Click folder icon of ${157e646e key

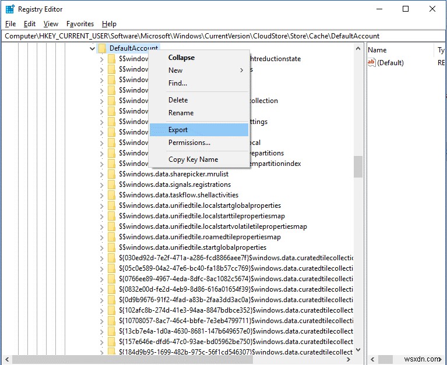tap(111, 342)
